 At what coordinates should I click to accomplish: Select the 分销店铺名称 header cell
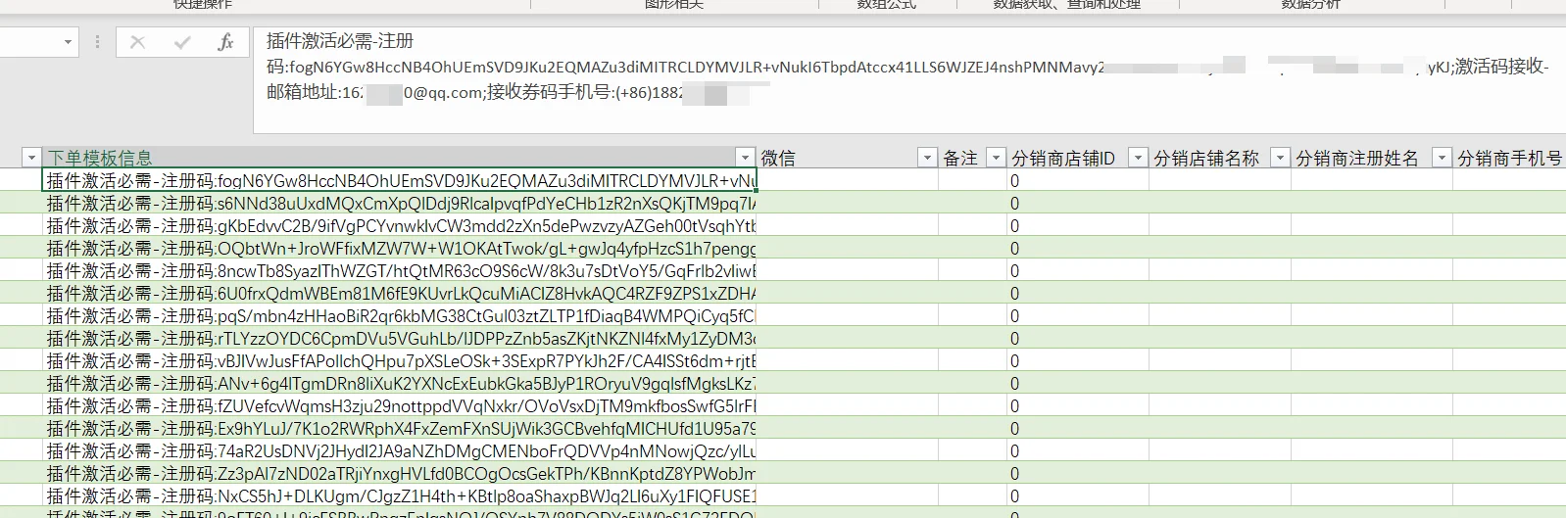[x=1220, y=158]
